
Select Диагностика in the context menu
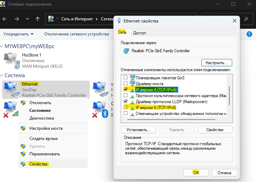click(53, 118)
